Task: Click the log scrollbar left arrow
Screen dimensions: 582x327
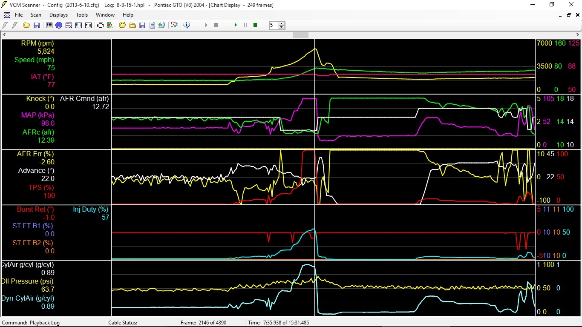Action: [x=4, y=35]
